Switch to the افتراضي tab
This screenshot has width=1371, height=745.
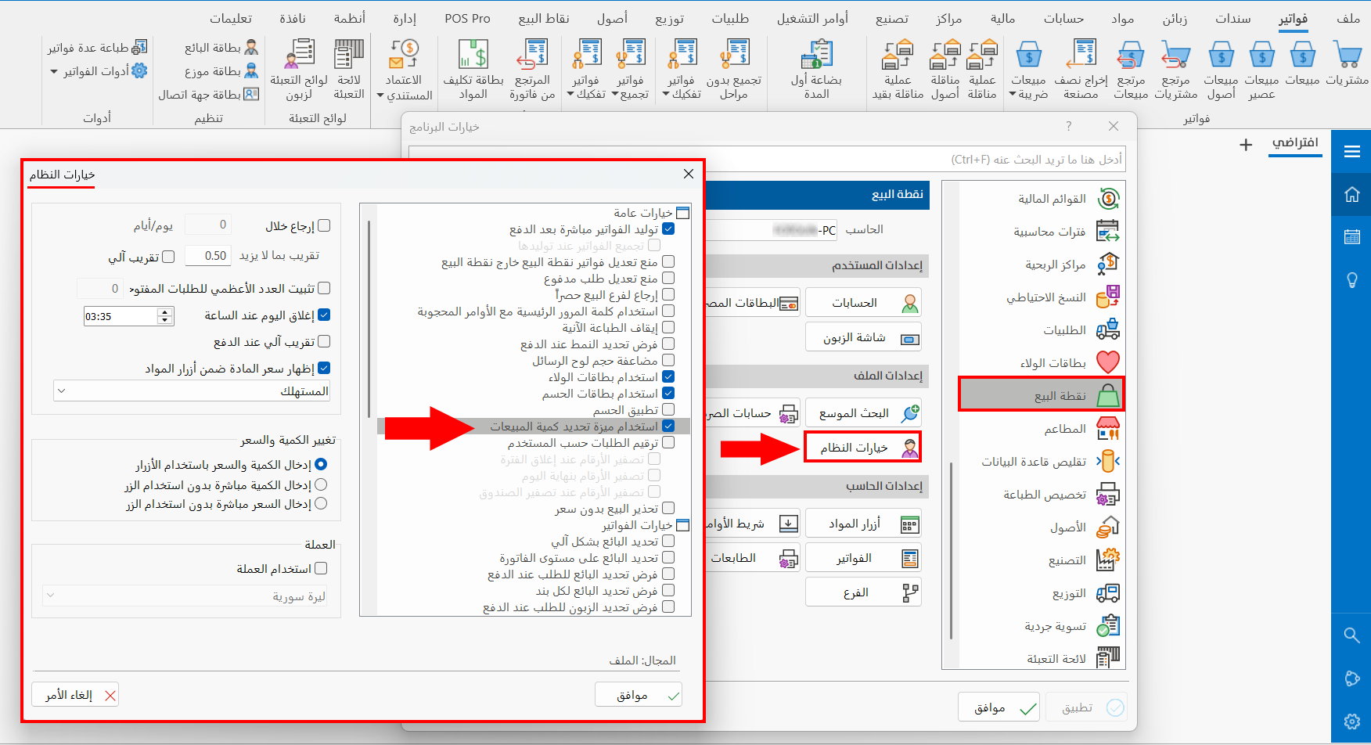(x=1296, y=145)
